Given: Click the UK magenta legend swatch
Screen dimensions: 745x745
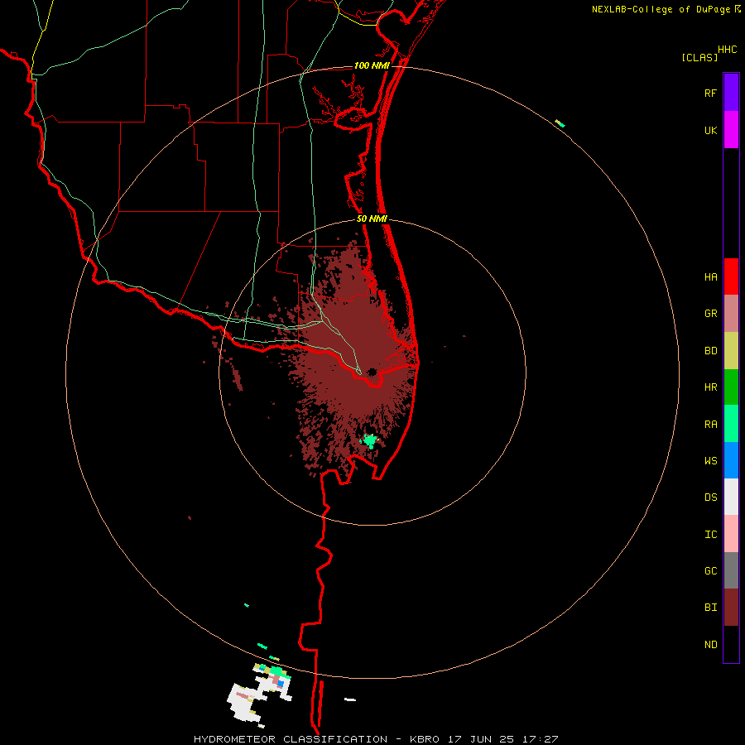Looking at the screenshot, I should (x=731, y=129).
